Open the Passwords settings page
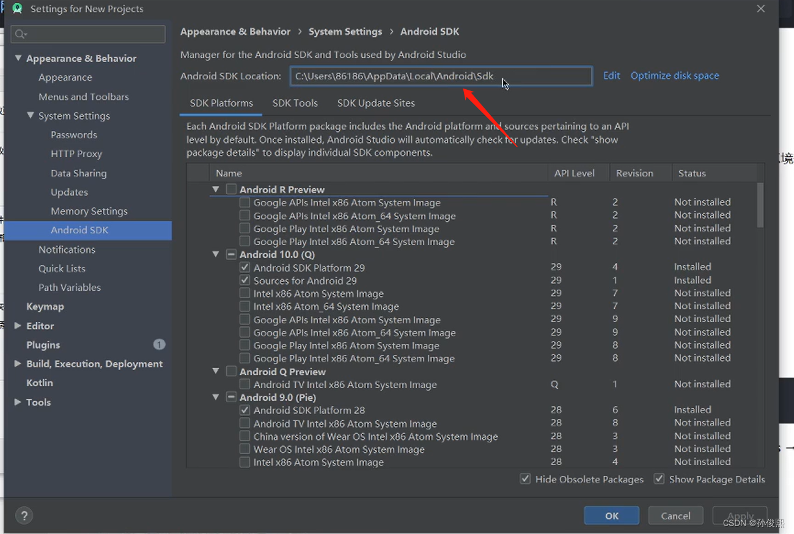794x534 pixels. pyautogui.click(x=74, y=135)
